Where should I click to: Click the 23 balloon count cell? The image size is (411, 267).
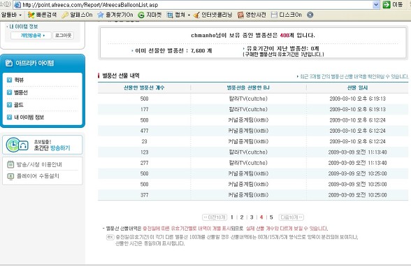(x=144, y=141)
